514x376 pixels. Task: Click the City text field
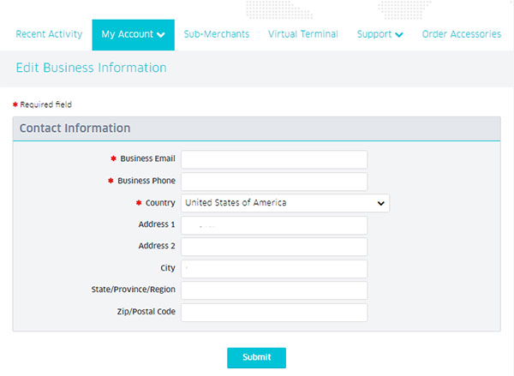[274, 269]
